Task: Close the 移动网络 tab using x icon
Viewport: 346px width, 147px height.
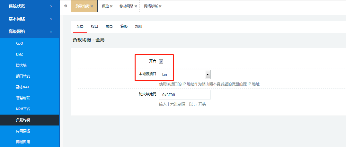Action: (x=136, y=6)
